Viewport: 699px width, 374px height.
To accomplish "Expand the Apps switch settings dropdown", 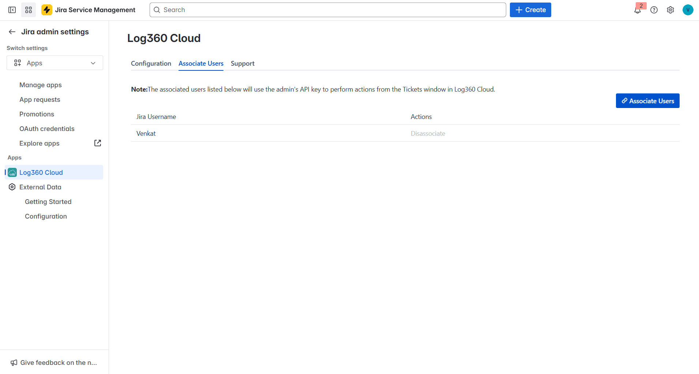I will click(x=55, y=63).
